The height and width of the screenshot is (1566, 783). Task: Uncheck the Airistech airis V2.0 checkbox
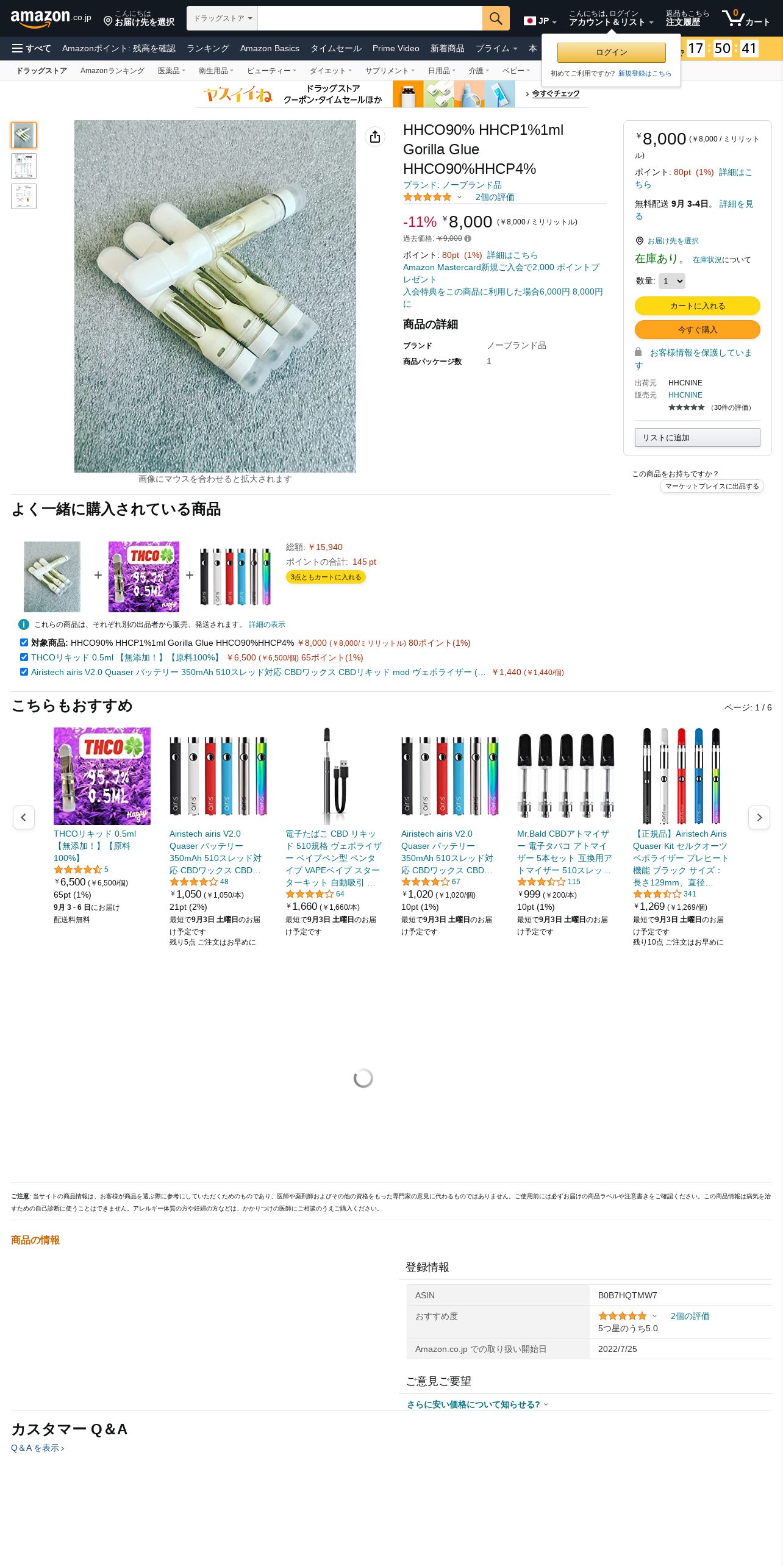pyautogui.click(x=24, y=671)
